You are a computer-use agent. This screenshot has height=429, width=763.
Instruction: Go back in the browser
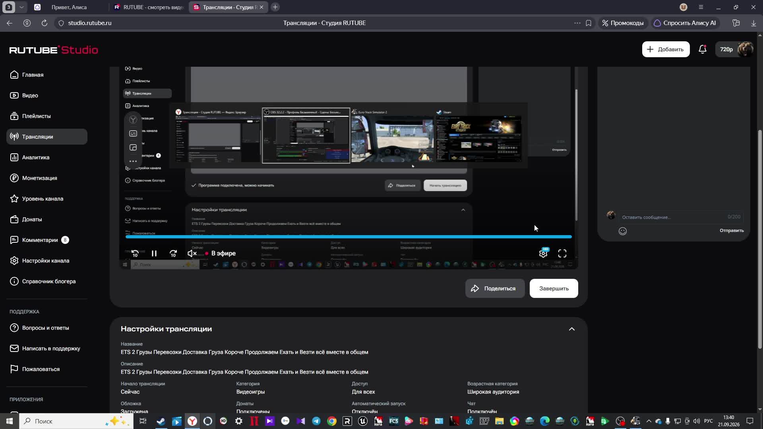tap(10, 23)
